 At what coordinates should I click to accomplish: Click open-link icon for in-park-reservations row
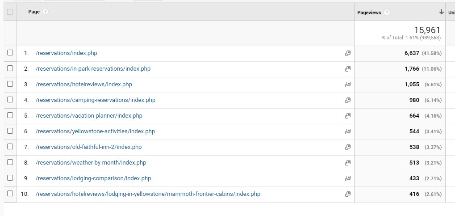coord(347,69)
